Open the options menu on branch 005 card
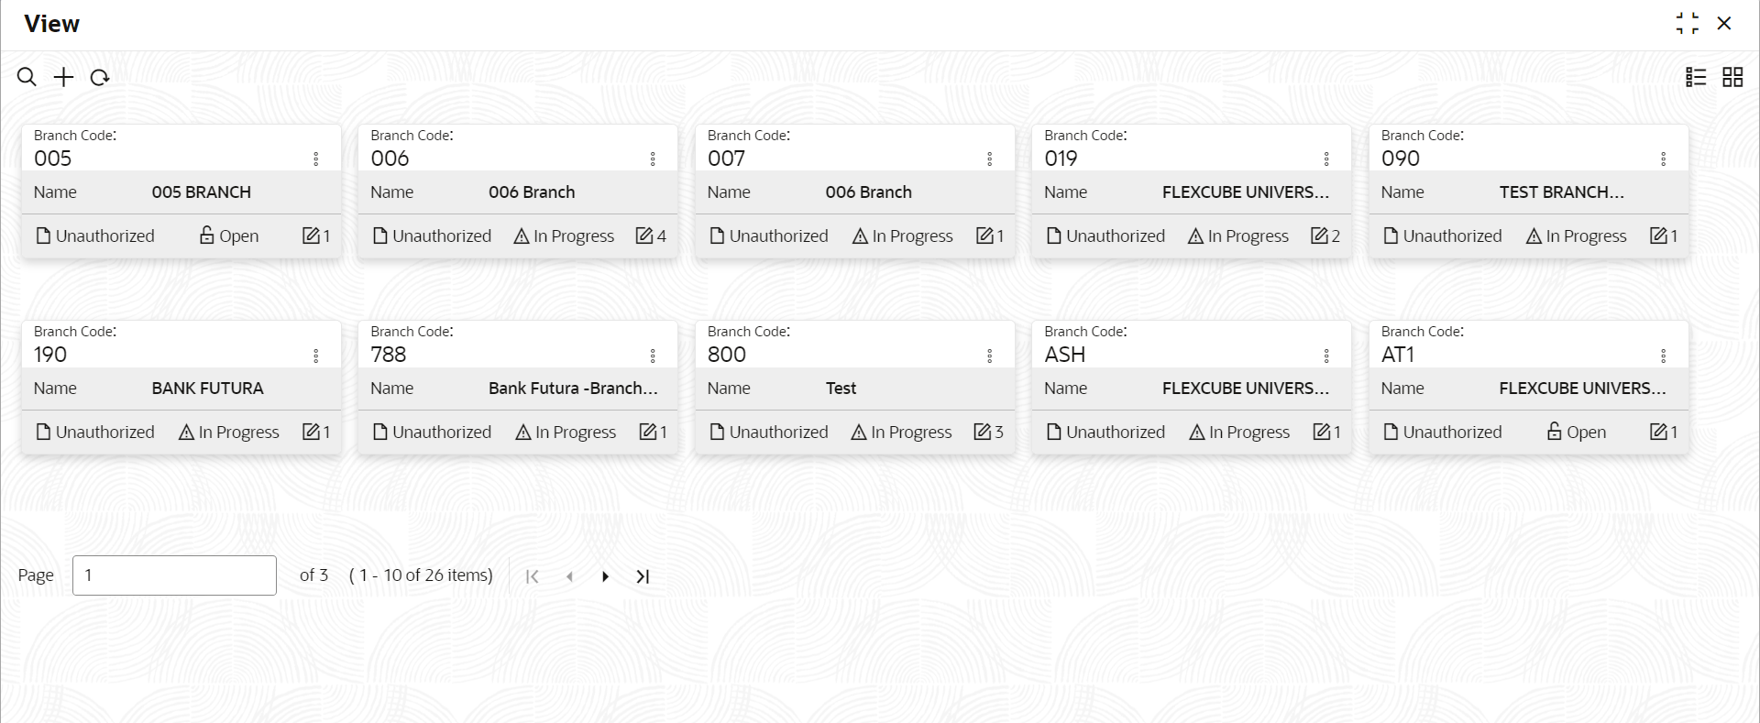This screenshot has height=723, width=1760. pyautogui.click(x=316, y=159)
